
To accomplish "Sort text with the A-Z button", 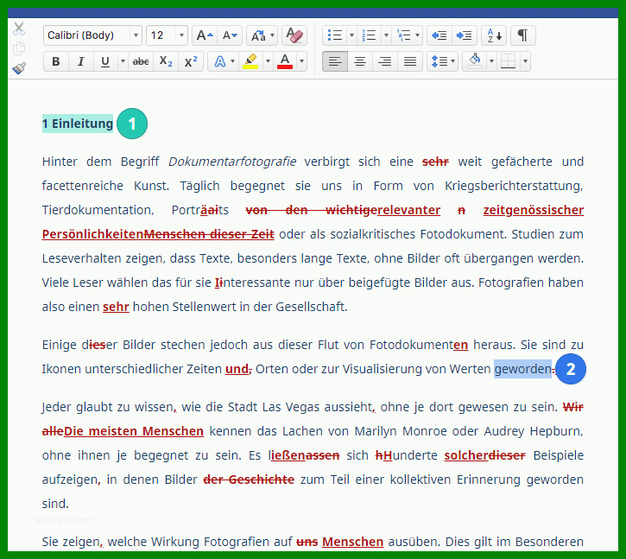I will click(494, 35).
